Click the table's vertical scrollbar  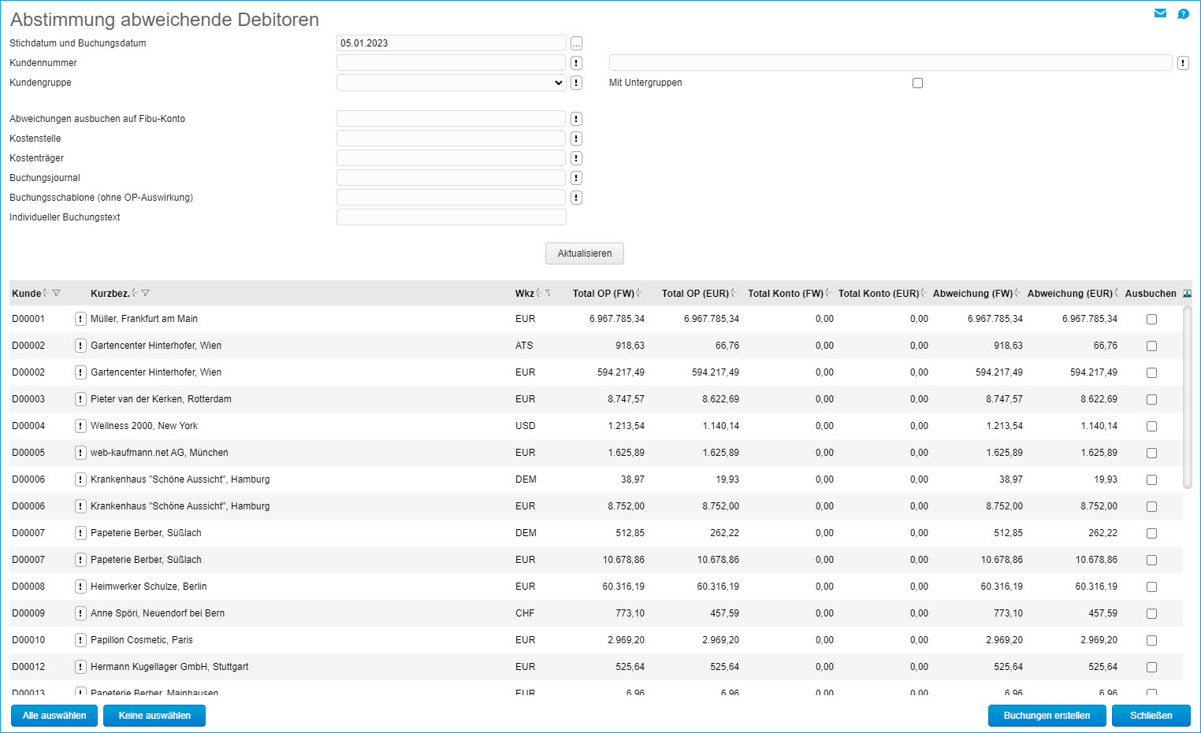(x=1188, y=398)
